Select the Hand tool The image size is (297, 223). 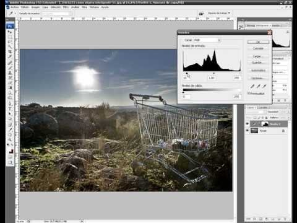[x=10, y=135]
